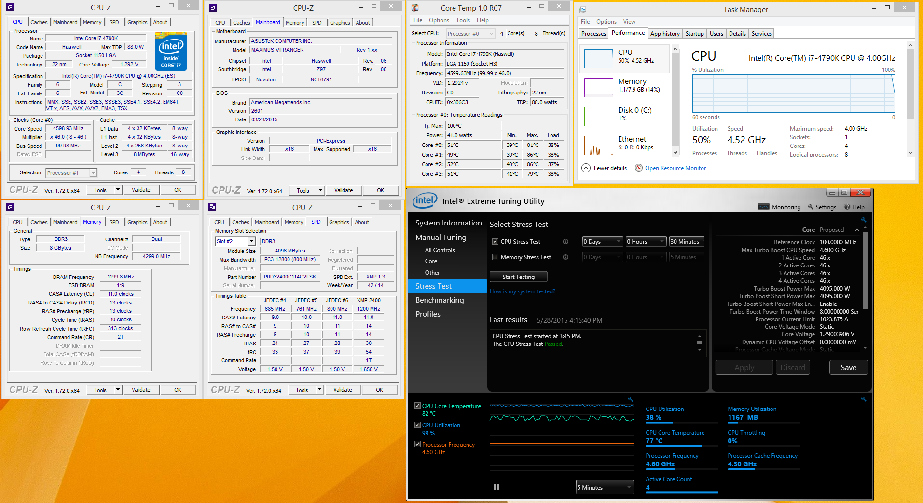Minimize the Intel Extreme Tuning Utility window

coord(831,192)
